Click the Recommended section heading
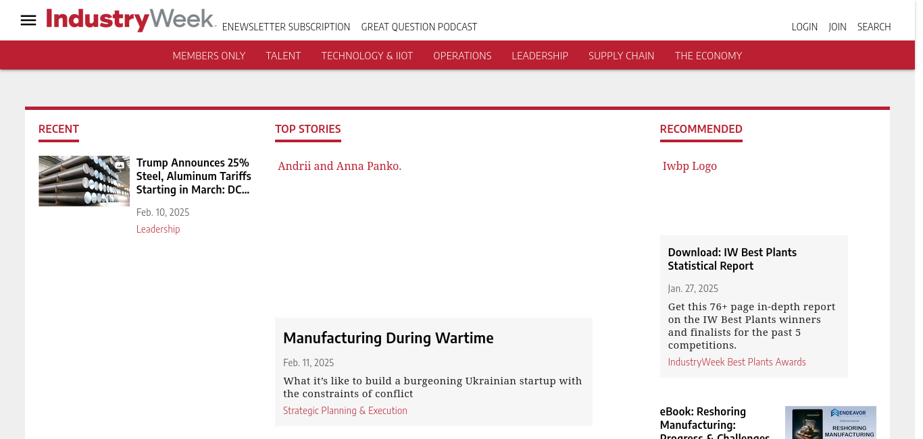923x439 pixels. pyautogui.click(x=701, y=129)
